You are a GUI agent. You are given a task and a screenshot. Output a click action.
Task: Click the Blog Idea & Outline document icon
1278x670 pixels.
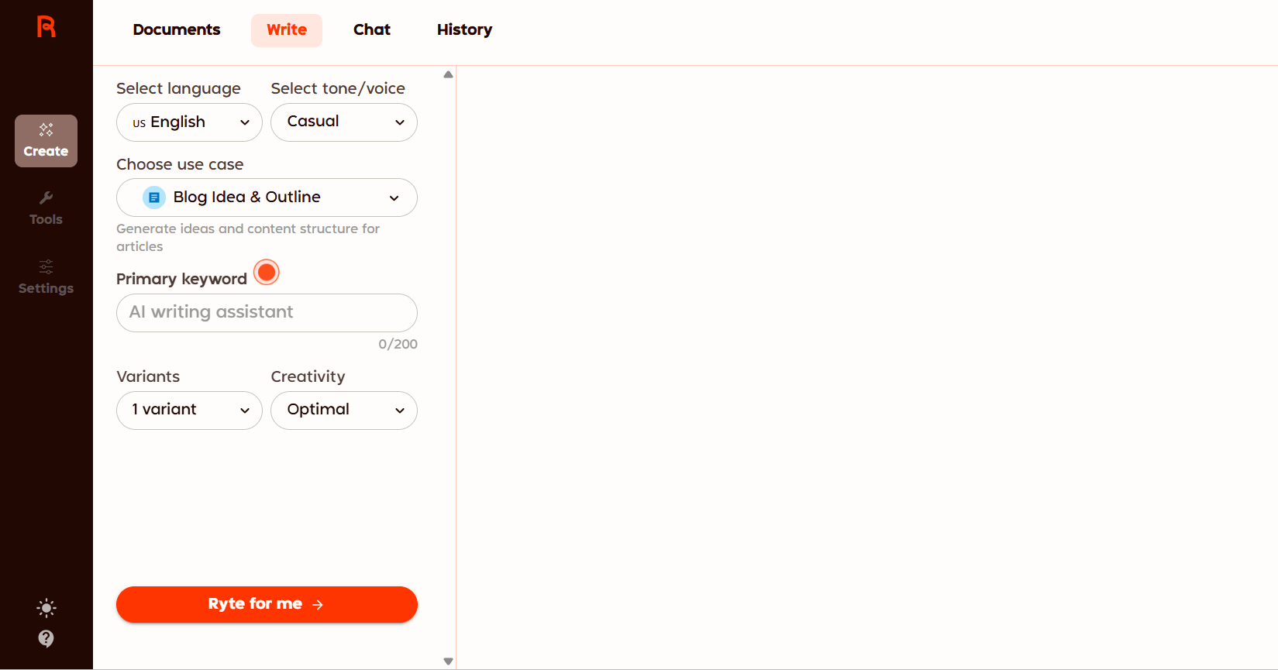(154, 198)
